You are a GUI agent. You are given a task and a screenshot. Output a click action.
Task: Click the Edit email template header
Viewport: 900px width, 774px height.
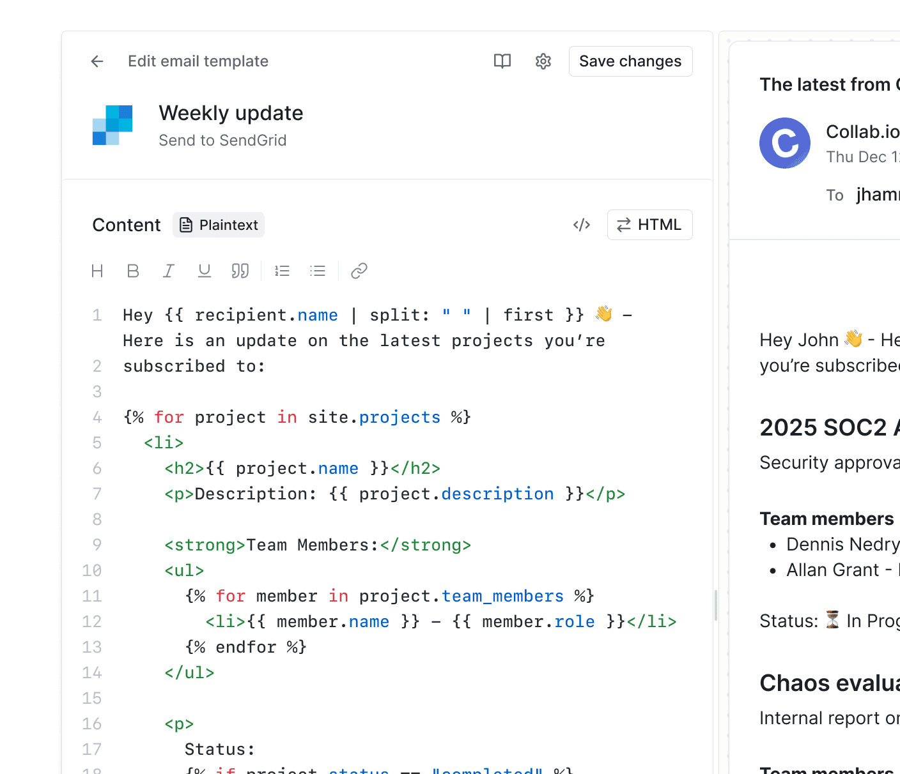pyautogui.click(x=198, y=61)
